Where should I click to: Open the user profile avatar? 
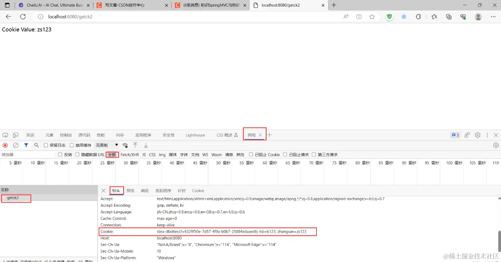coord(478,17)
